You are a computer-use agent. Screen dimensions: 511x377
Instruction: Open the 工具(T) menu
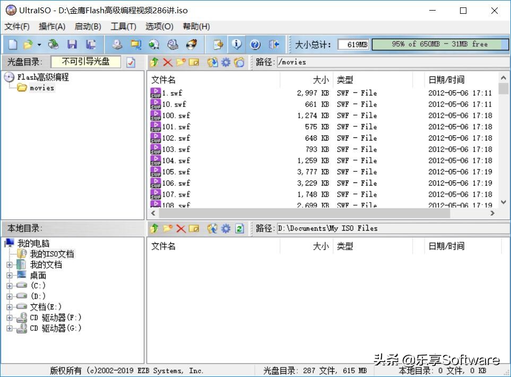[x=123, y=26]
